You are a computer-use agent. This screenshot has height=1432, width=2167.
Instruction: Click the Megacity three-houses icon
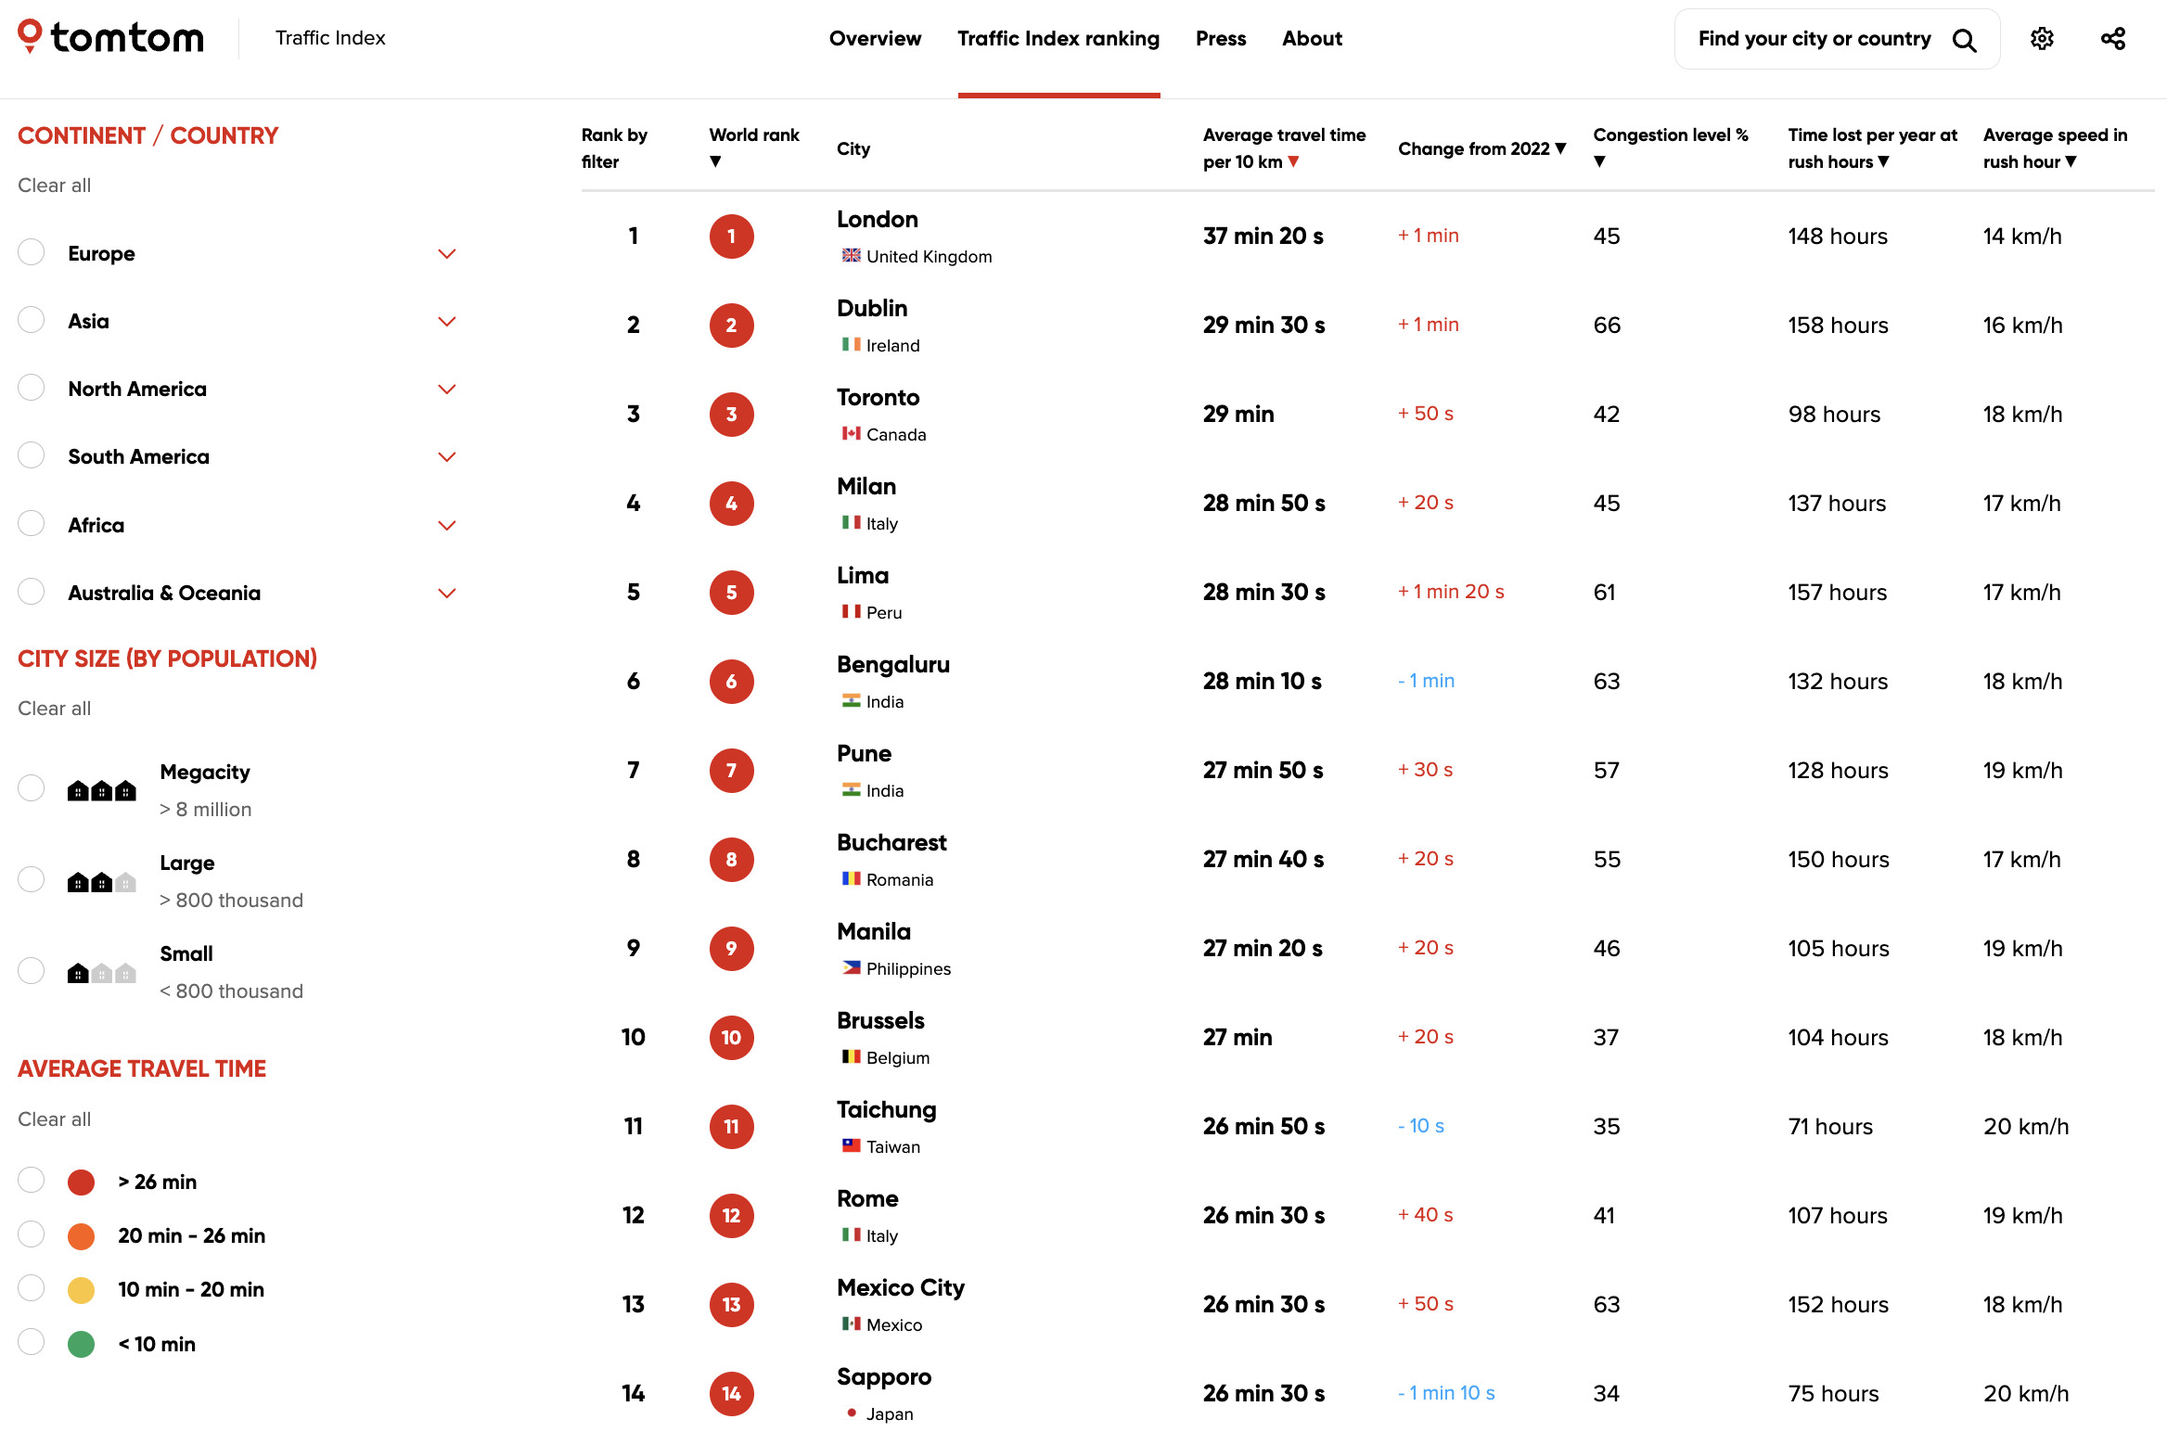click(101, 790)
